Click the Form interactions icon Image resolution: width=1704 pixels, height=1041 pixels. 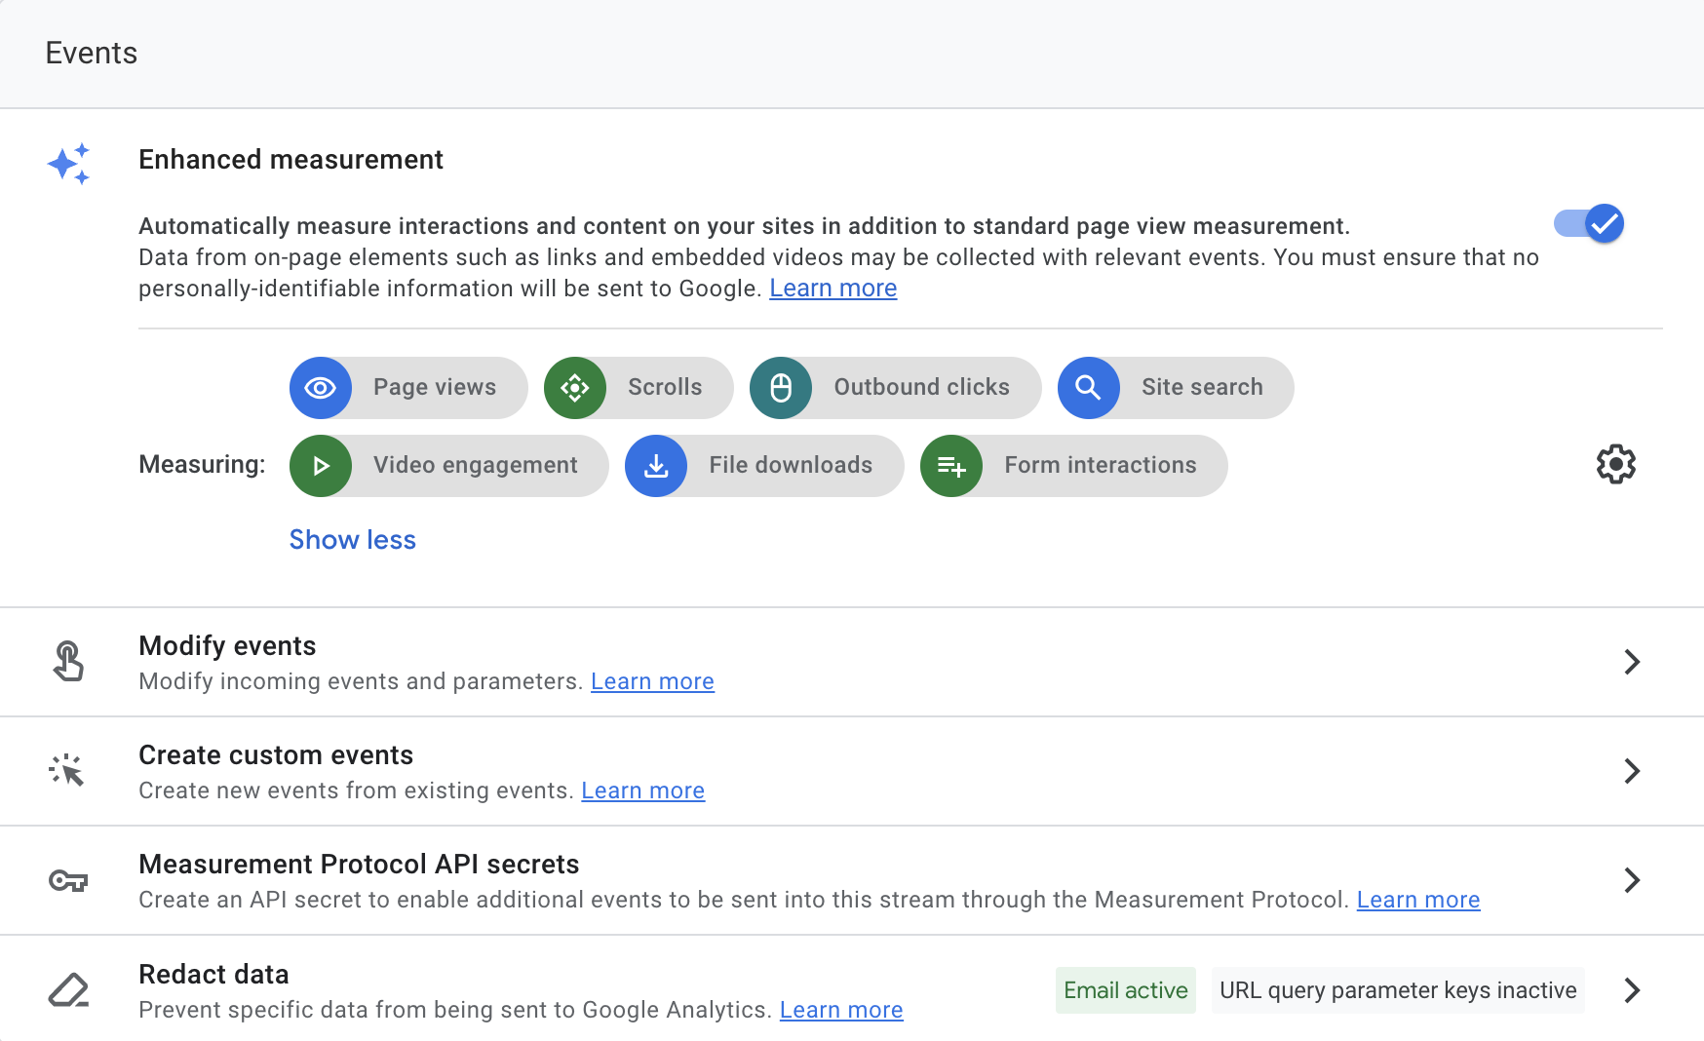(950, 466)
